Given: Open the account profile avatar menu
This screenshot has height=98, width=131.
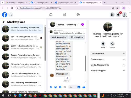Looking at the screenshot, I should pos(124,15).
